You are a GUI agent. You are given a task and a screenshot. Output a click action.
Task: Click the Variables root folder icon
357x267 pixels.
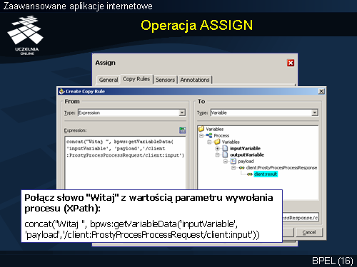(201, 129)
